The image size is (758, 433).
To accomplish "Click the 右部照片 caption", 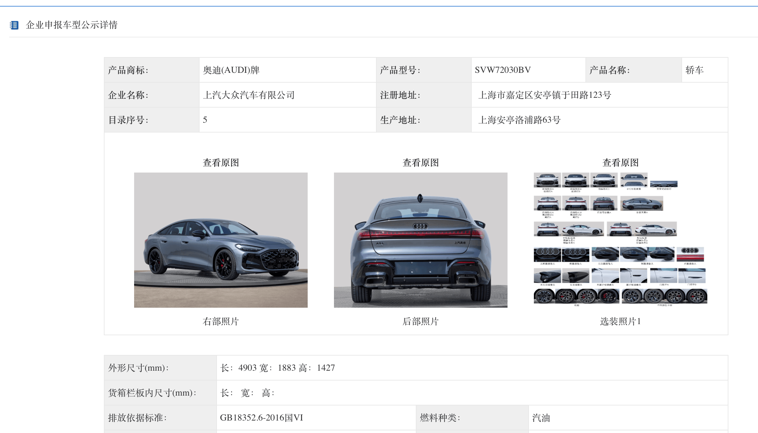I will tap(221, 321).
